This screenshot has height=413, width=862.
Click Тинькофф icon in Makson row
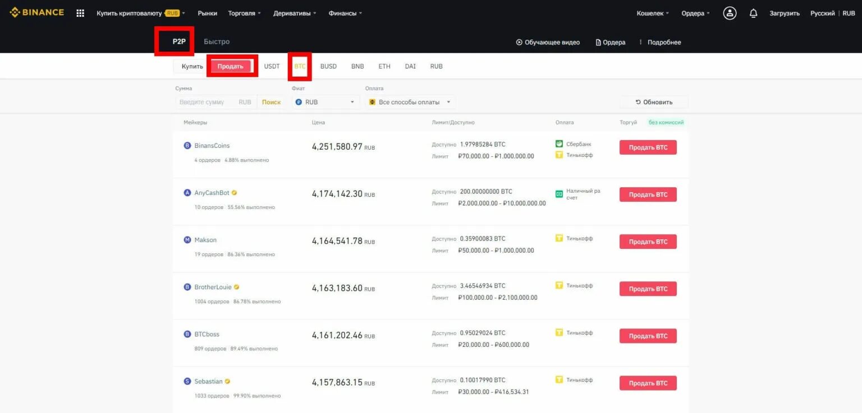point(559,238)
